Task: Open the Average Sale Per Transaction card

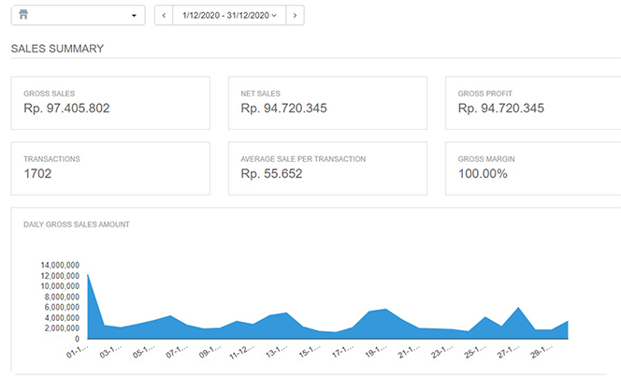Action: pos(327,168)
